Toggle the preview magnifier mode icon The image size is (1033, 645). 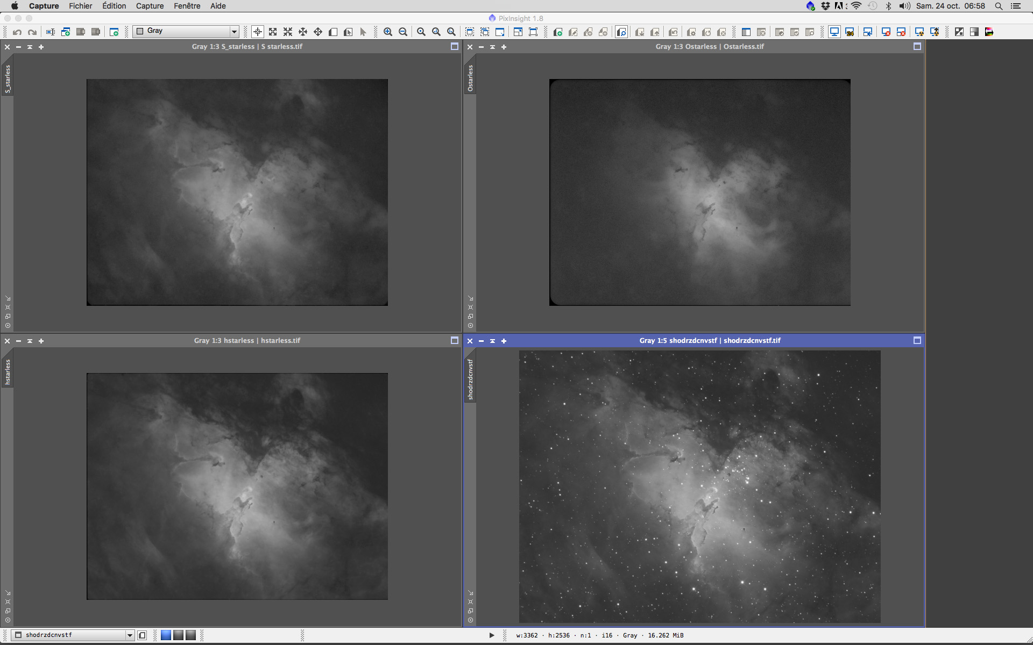coord(621,32)
